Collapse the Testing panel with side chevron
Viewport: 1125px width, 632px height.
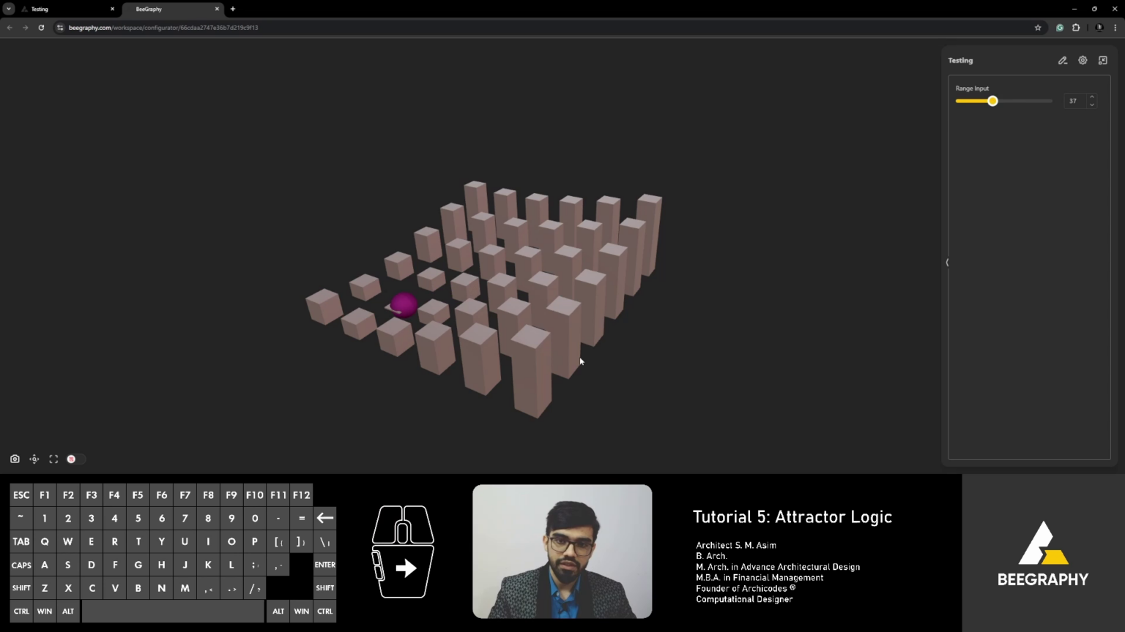coord(947,262)
